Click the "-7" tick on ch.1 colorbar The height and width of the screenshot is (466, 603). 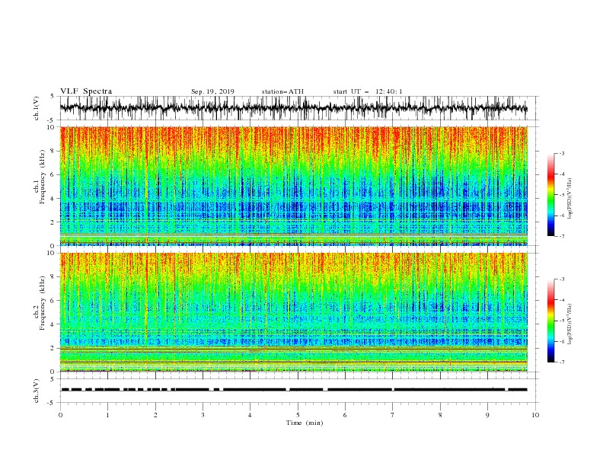tap(561, 236)
